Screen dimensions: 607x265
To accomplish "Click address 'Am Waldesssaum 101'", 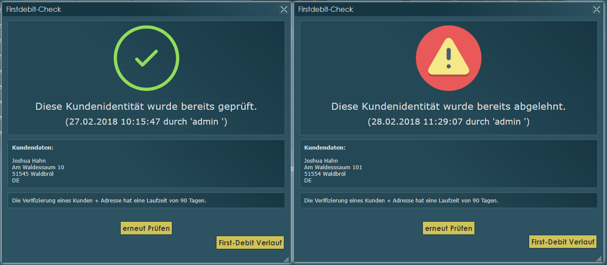I will [333, 167].
